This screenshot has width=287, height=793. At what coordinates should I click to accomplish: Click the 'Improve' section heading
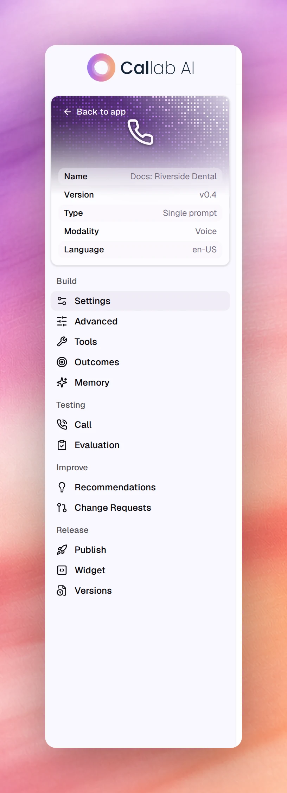coord(72,468)
